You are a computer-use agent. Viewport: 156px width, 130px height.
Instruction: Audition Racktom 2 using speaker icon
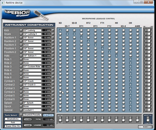click(x=53, y=41)
